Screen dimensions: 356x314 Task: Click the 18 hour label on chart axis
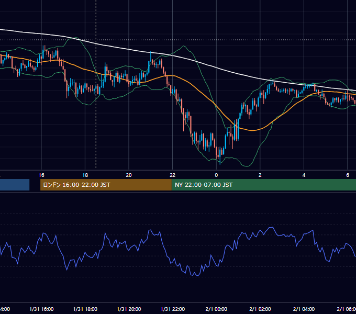(85, 175)
